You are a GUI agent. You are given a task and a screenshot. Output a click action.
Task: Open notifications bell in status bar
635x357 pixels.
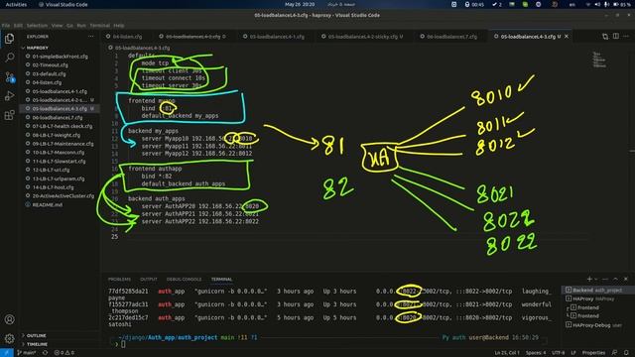coord(626,353)
